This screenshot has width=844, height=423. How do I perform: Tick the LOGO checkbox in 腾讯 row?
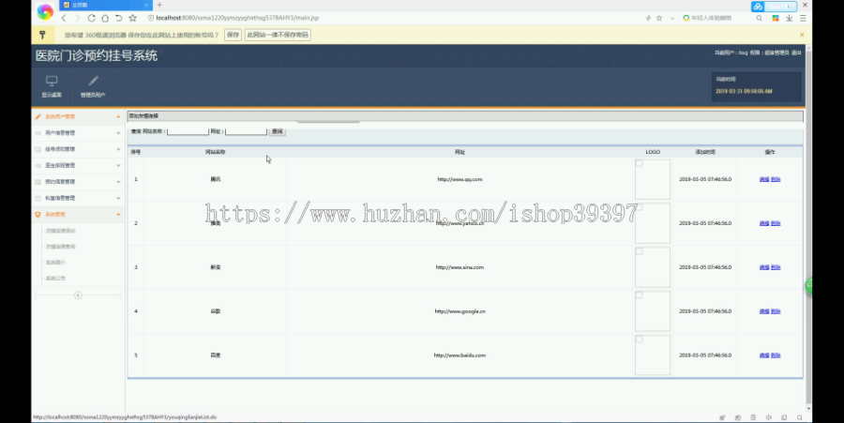point(639,163)
